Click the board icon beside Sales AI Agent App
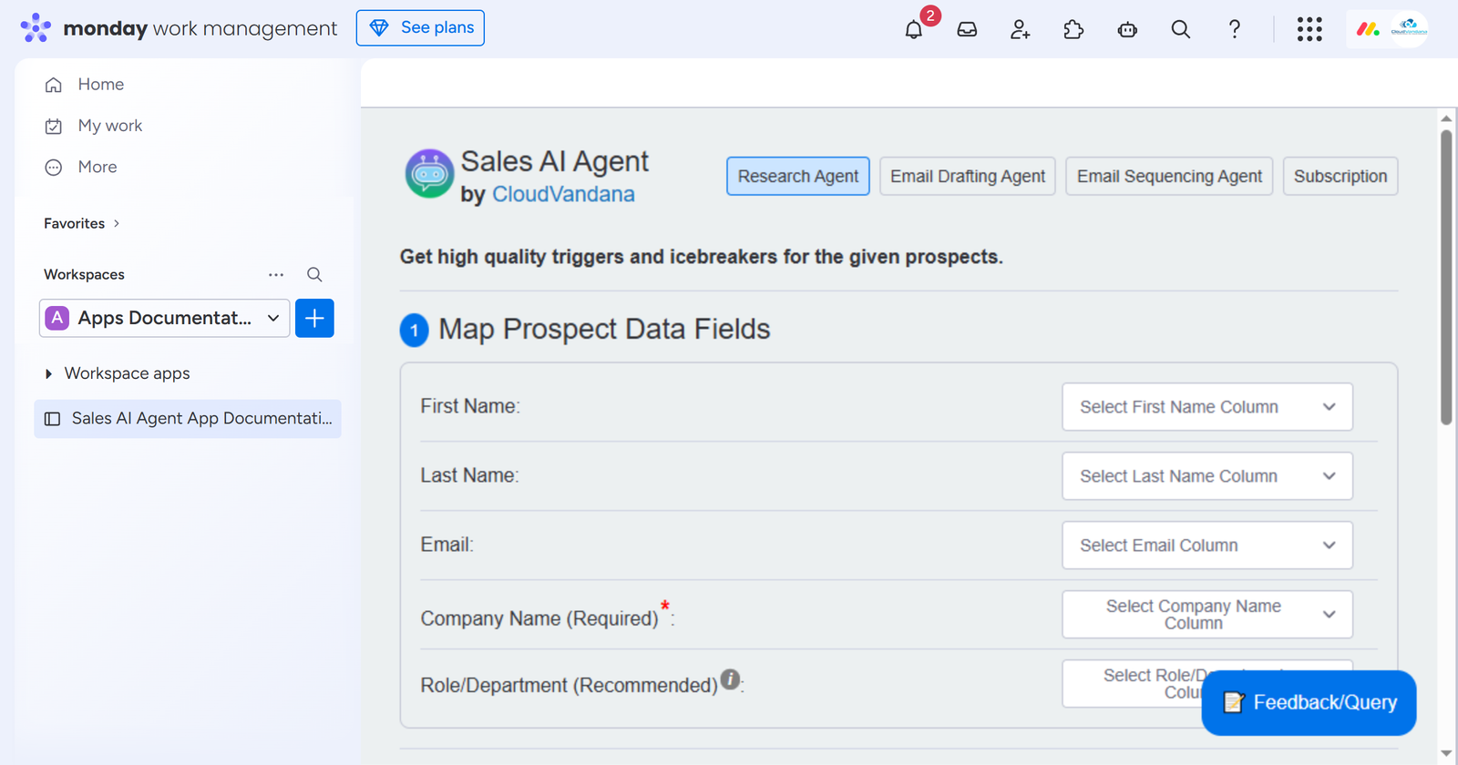1458x765 pixels. [53, 419]
